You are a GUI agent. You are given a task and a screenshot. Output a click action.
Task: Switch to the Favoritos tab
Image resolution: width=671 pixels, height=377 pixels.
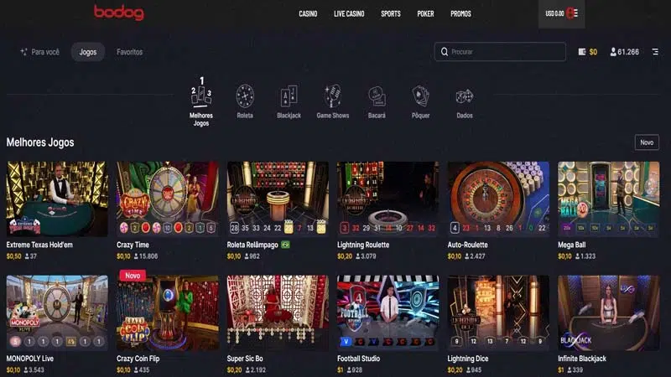[130, 52]
